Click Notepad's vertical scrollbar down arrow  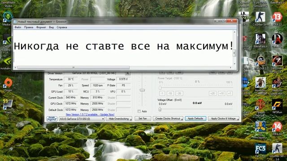(234, 64)
